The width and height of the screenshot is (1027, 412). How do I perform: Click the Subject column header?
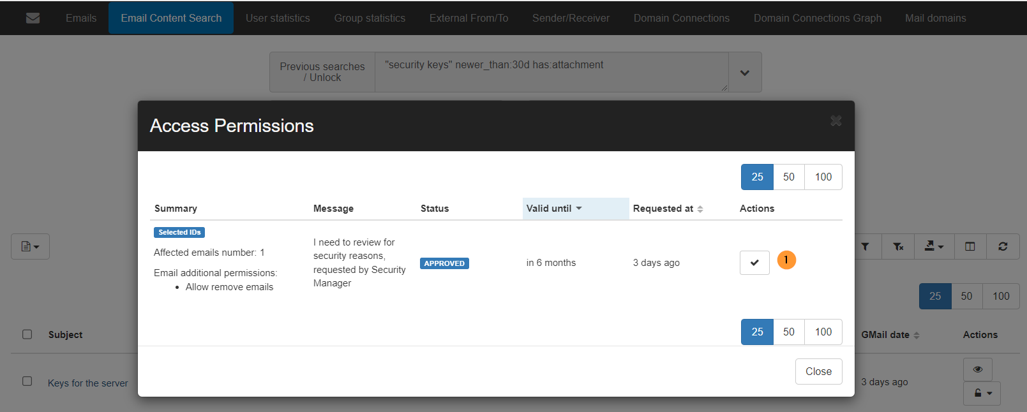pyautogui.click(x=65, y=335)
